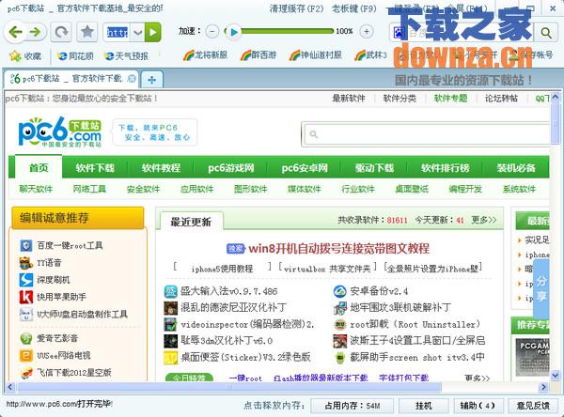Click the blue play button on the speed slider

coord(234,32)
